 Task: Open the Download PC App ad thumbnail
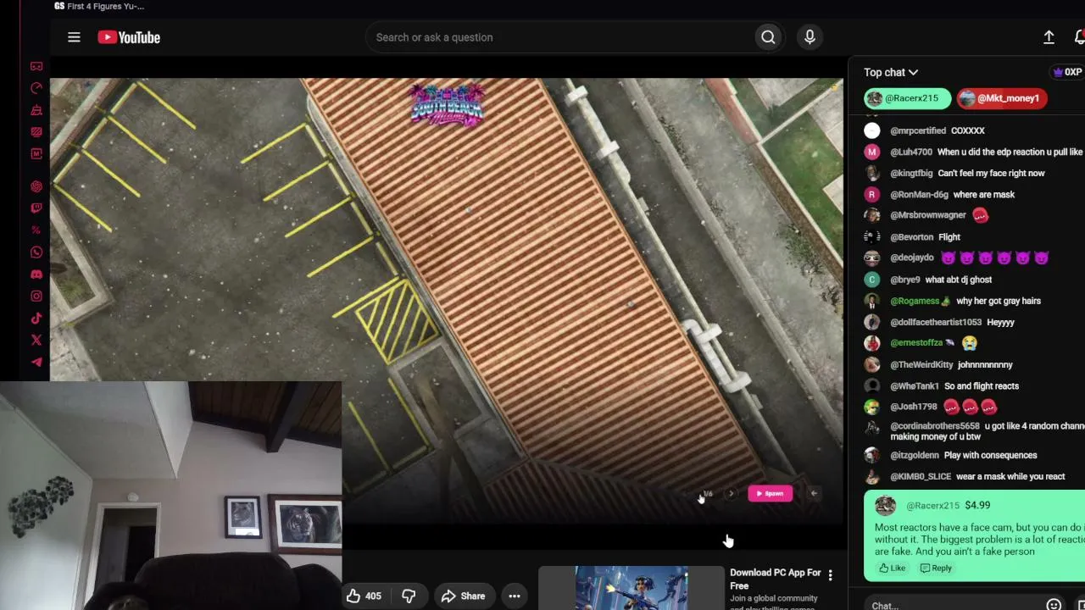coord(632,588)
